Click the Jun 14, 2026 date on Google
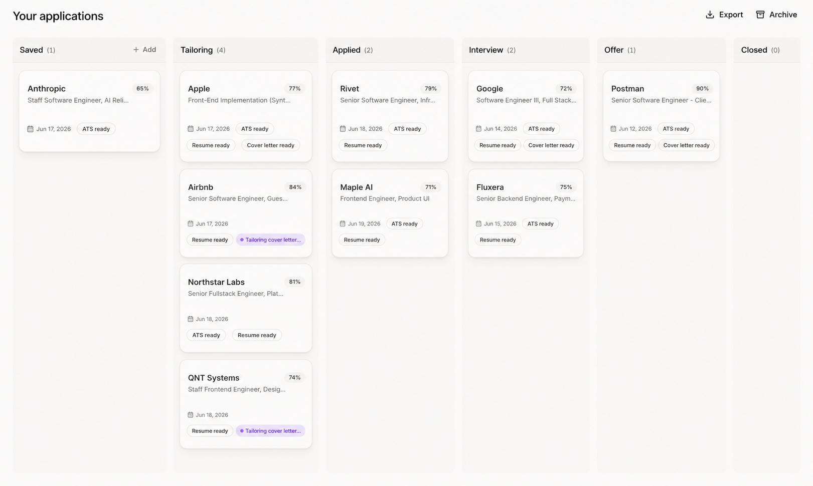This screenshot has height=486, width=813. pyautogui.click(x=501, y=129)
